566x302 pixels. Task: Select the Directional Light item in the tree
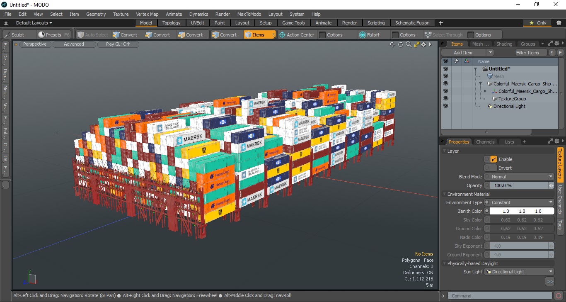click(509, 106)
